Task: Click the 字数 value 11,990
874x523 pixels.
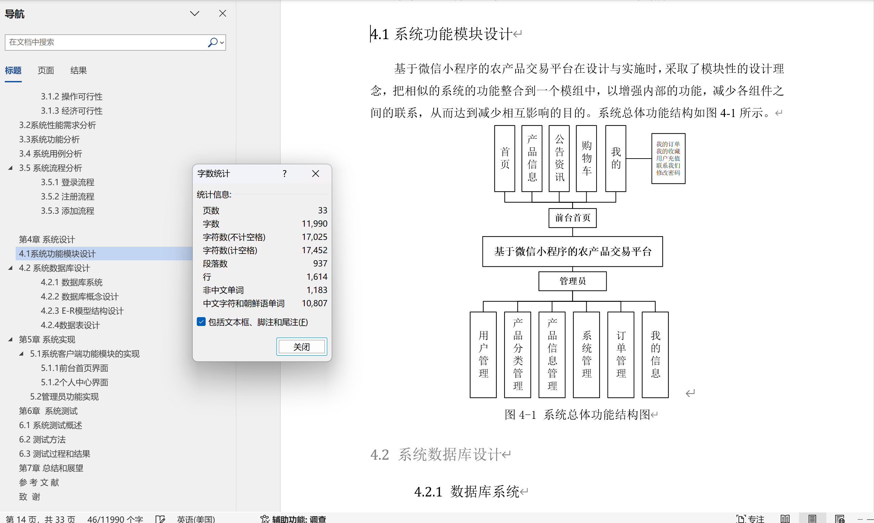Action: click(x=315, y=224)
